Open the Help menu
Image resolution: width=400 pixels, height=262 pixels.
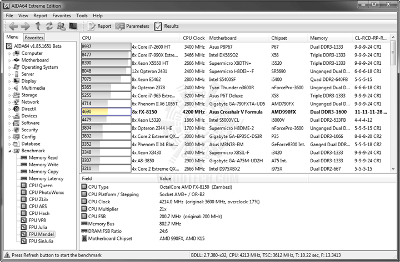click(97, 16)
